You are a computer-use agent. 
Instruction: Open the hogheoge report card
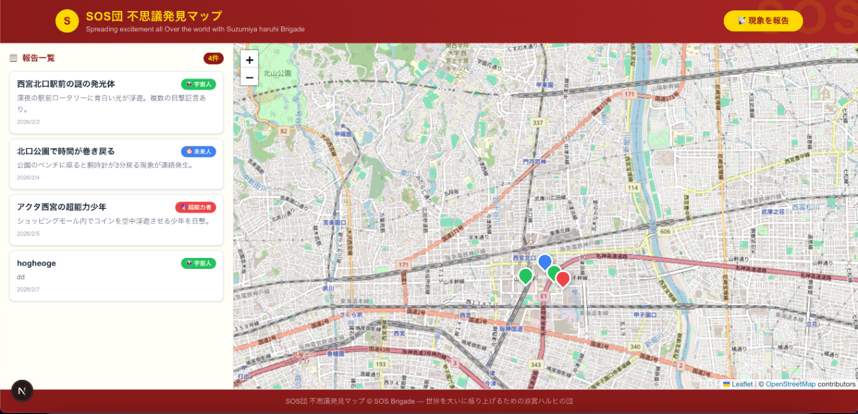117,276
